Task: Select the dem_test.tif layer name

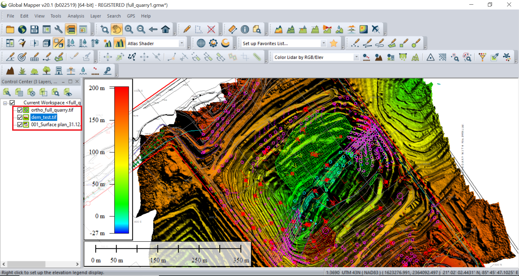Action: coord(44,117)
